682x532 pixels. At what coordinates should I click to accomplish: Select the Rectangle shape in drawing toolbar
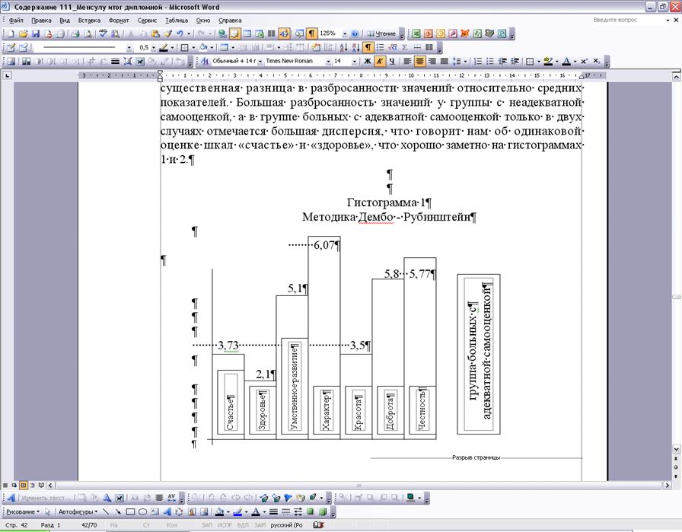tap(131, 512)
